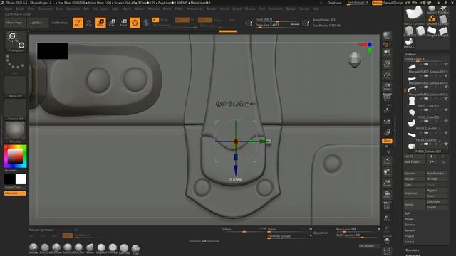Click the gizmo customize gear icon
Screen dimensions: 456x256
pos(219,104)
